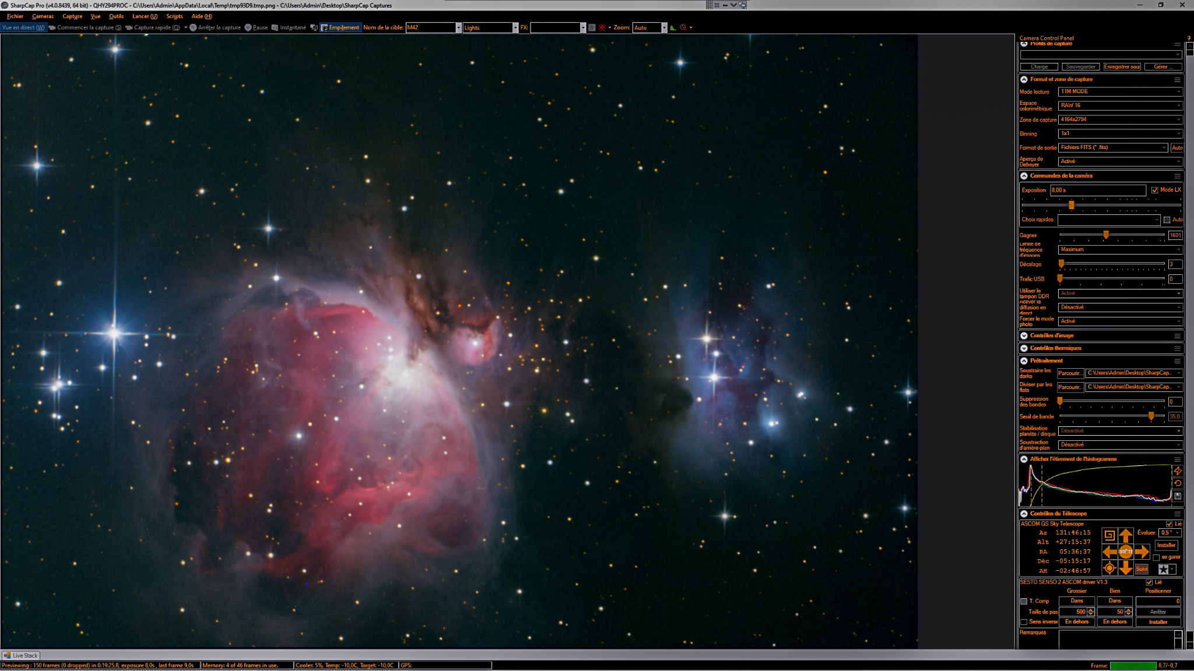Click Capture rapide in the toolbar

click(153, 27)
